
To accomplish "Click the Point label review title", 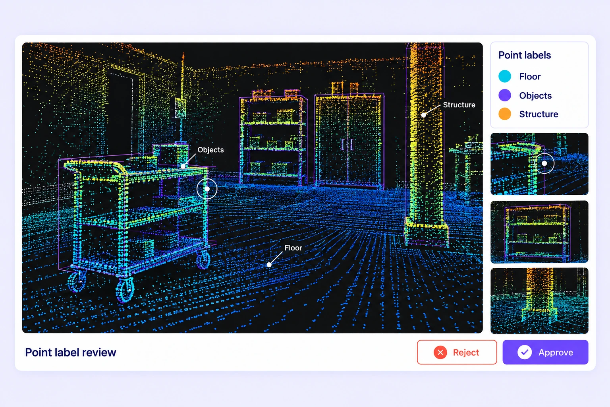I will [71, 353].
